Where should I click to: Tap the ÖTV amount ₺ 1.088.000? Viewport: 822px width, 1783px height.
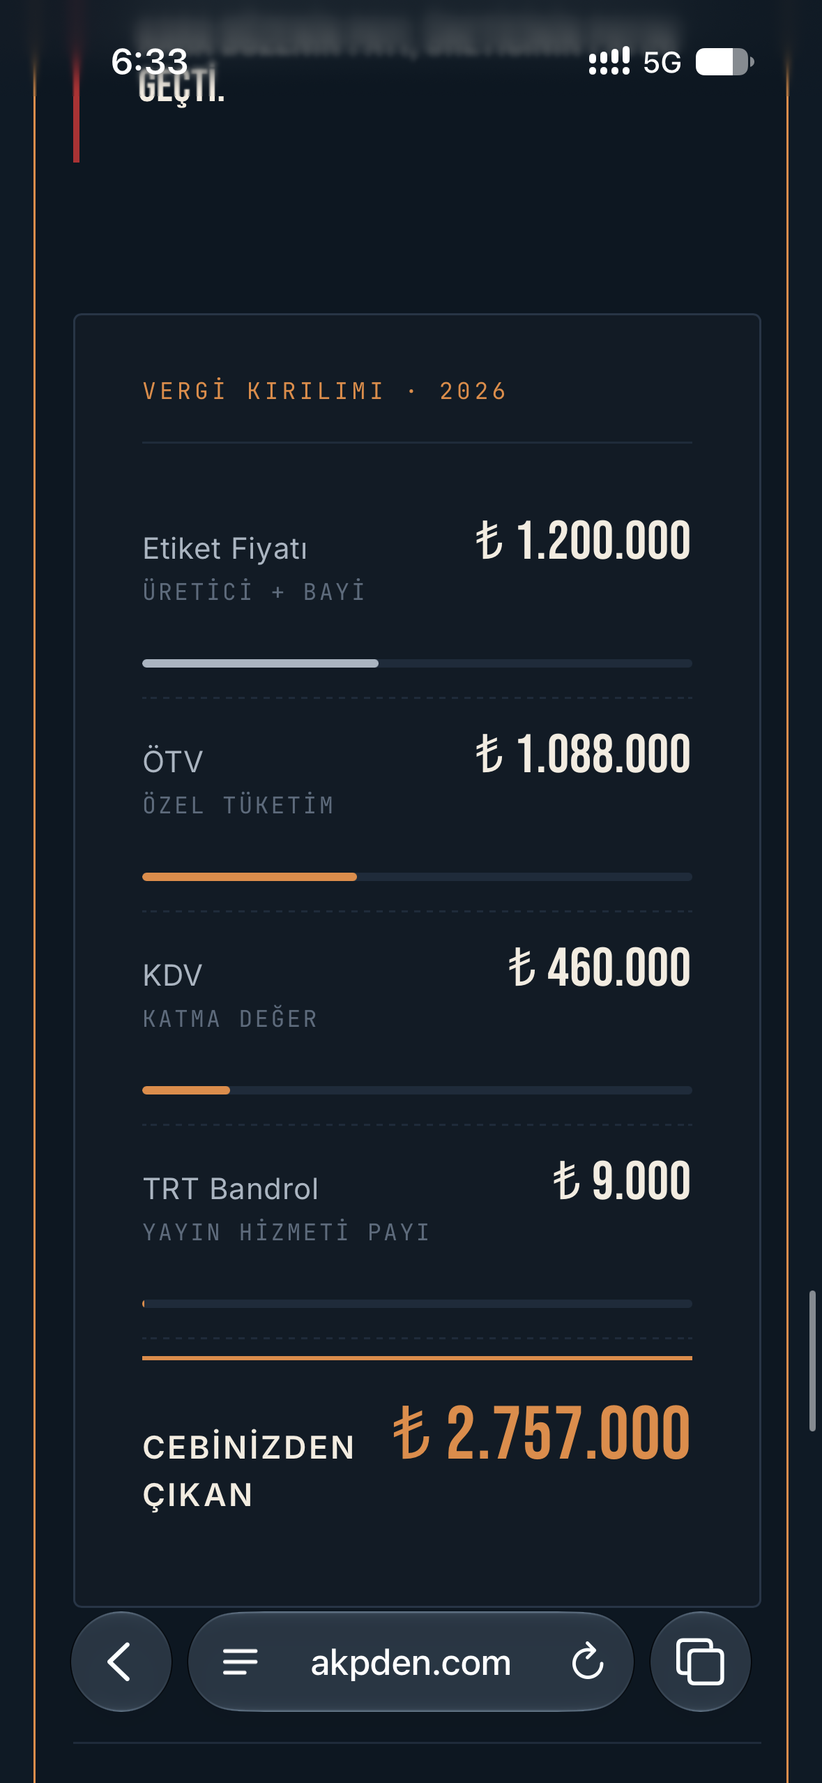(583, 754)
